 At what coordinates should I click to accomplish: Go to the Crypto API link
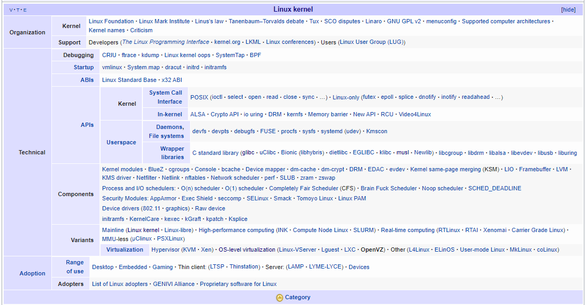pos(224,114)
